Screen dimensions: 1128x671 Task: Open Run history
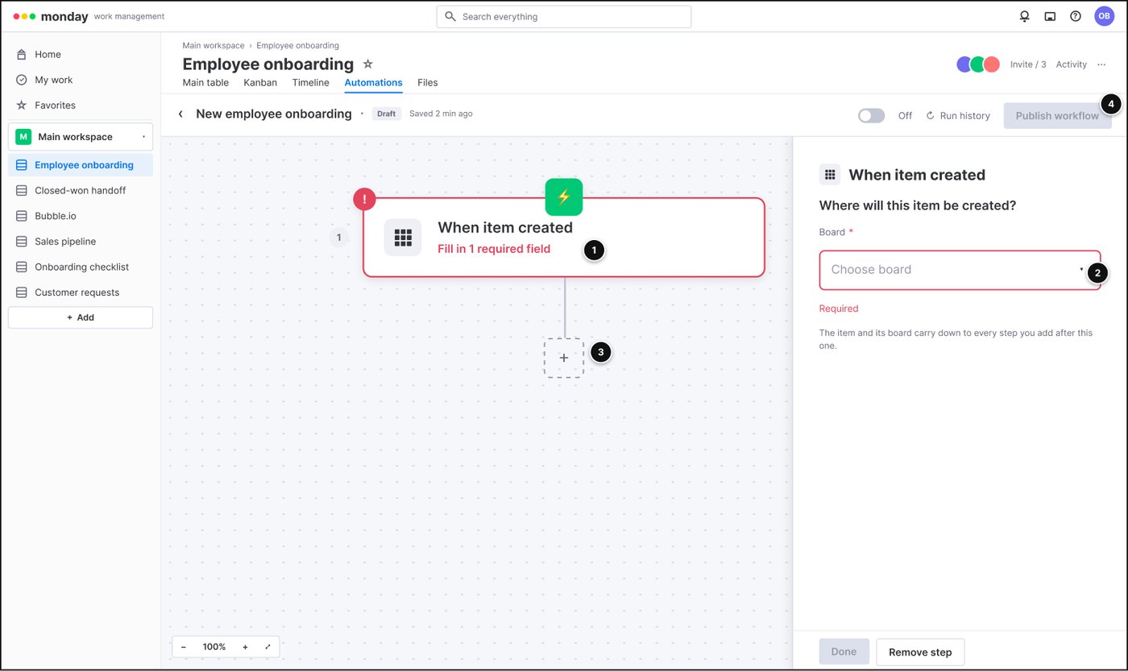click(958, 115)
